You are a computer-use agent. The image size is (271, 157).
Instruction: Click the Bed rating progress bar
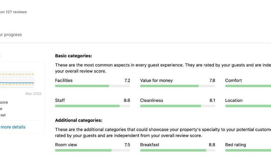[248, 150]
